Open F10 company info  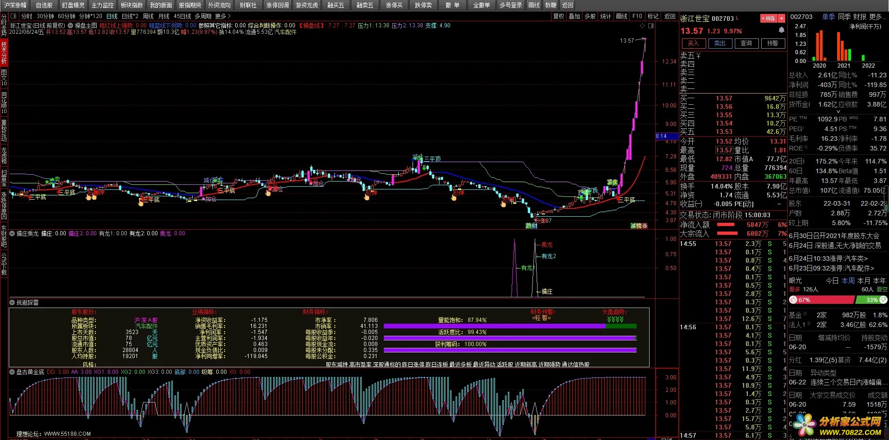pos(637,16)
